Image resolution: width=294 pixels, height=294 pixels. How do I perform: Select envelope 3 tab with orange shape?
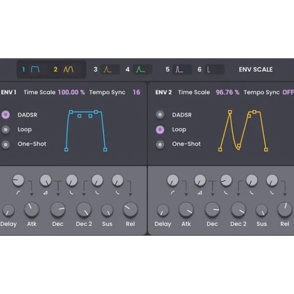point(107,69)
